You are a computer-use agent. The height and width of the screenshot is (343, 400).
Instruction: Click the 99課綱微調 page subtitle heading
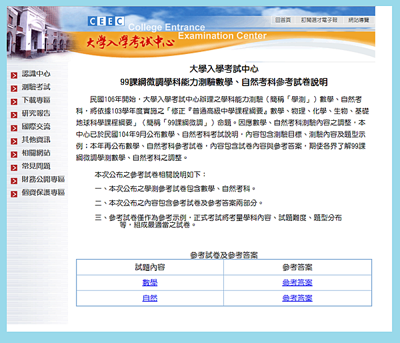point(224,82)
